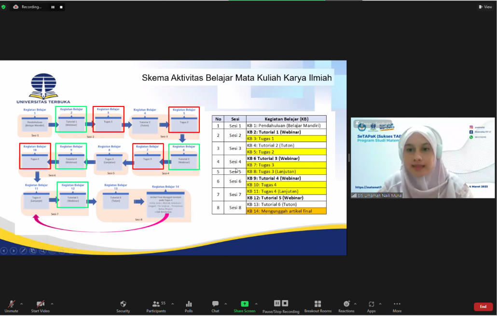Screen dimensions: 497x316
Task: Pause the recording in the top indicator
Action: [x=53, y=7]
